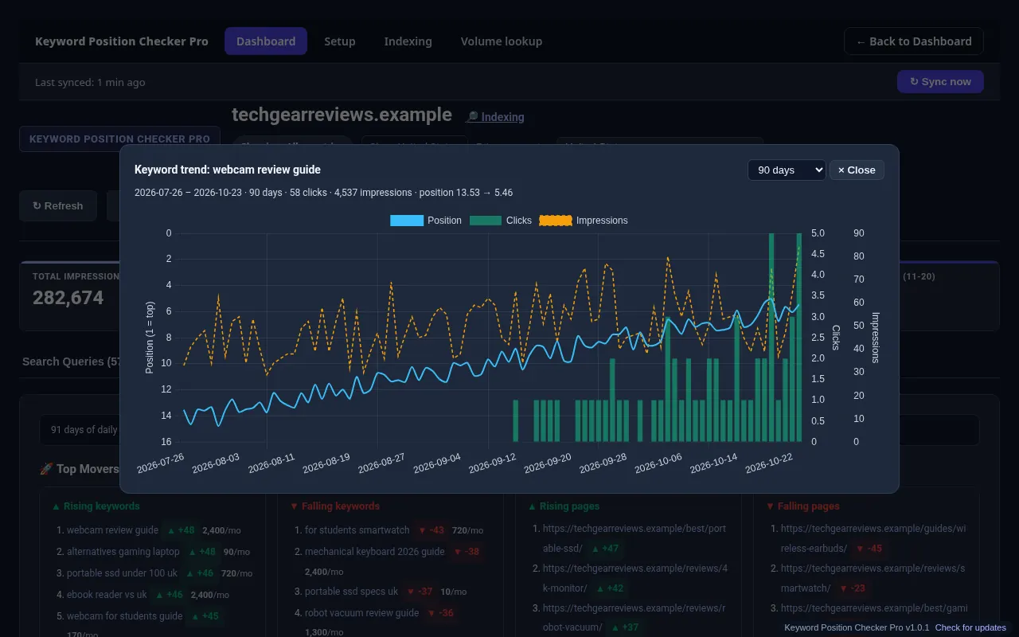Click Check for updates link
The height and width of the screenshot is (637, 1019).
coord(970,627)
